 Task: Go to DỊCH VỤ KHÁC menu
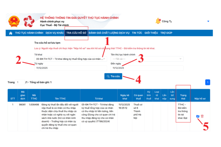(x=55, y=33)
